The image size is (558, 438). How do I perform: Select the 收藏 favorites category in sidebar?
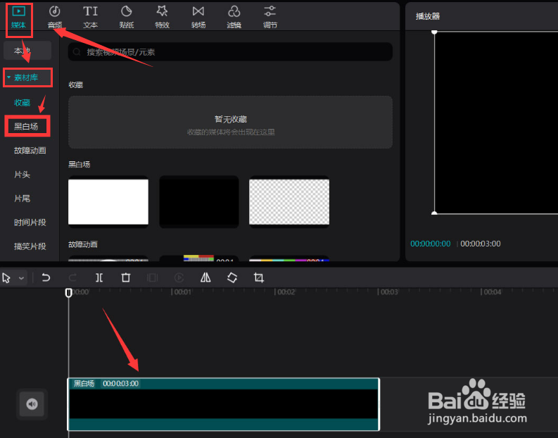[x=22, y=103]
